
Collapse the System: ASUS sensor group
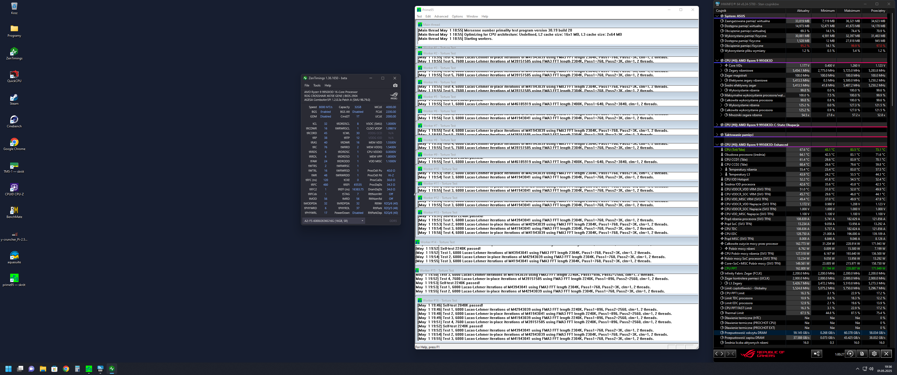click(x=717, y=16)
